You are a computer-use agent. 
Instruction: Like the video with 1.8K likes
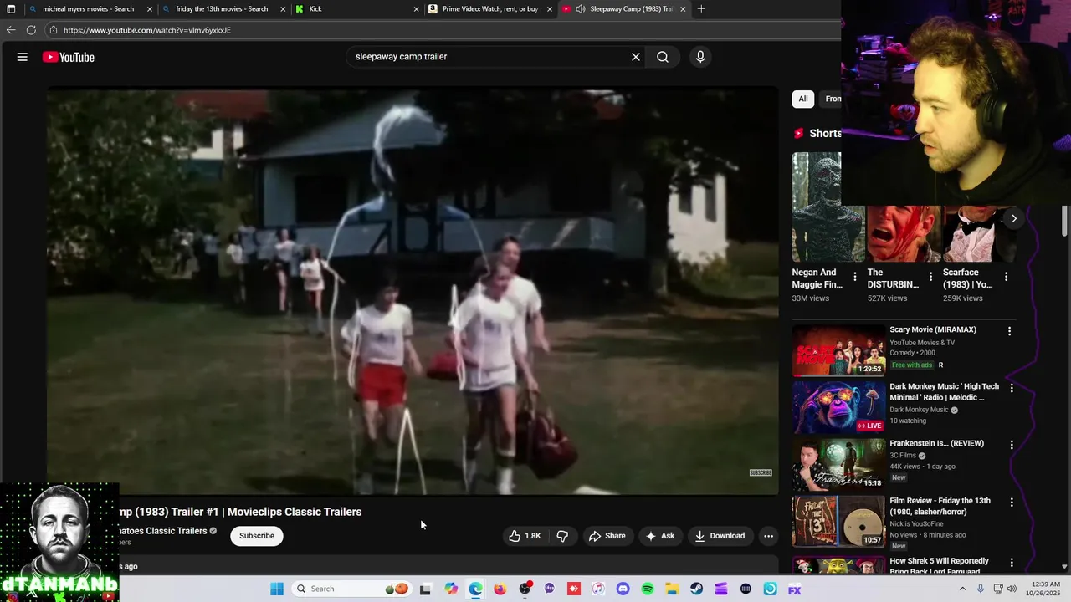click(x=525, y=536)
